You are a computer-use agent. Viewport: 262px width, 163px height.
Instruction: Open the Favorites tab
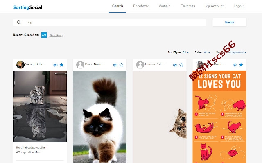pyautogui.click(x=188, y=6)
